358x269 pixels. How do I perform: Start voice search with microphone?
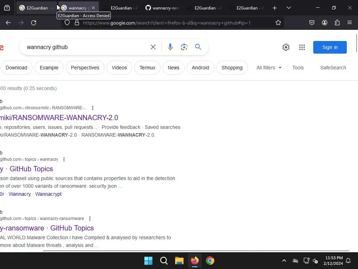tap(170, 47)
